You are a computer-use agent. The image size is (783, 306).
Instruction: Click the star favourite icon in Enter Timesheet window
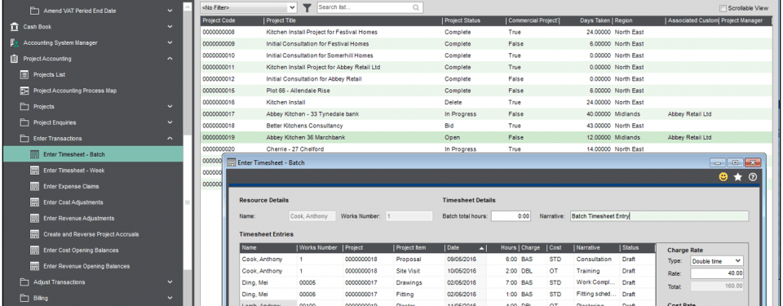tap(737, 177)
